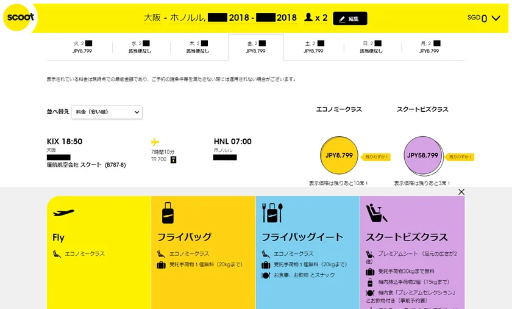Viewport: 512px width, 309px height.
Task: Open the 料金（安い順）sort dropdown
Action: point(107,112)
